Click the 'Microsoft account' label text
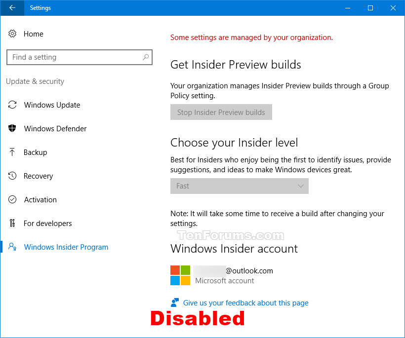 224,281
